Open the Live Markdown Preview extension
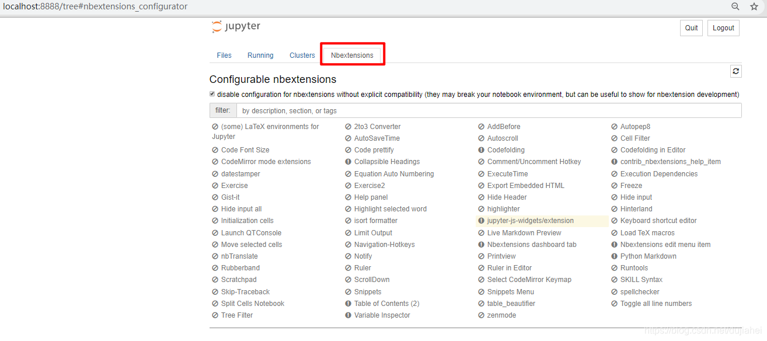The image size is (767, 341). (524, 233)
